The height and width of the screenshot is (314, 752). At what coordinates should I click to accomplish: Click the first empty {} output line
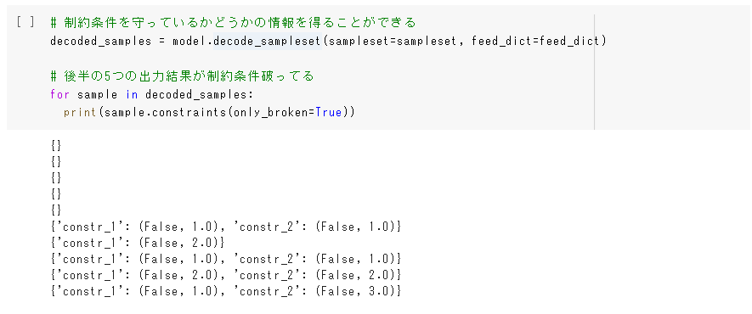tap(56, 145)
